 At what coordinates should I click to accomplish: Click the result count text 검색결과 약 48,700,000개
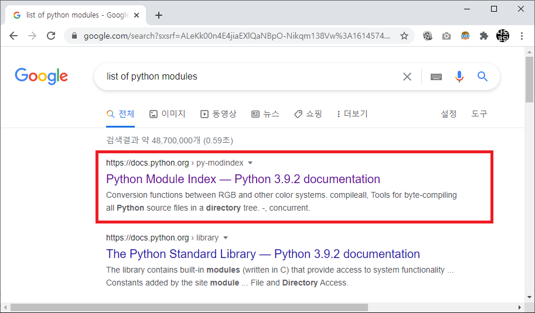pyautogui.click(x=153, y=140)
